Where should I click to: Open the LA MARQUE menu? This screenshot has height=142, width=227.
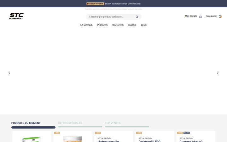(x=86, y=25)
